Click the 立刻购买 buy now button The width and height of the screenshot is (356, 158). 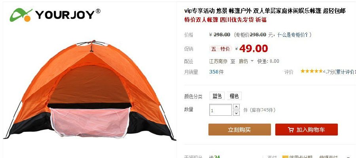[x=240, y=130]
